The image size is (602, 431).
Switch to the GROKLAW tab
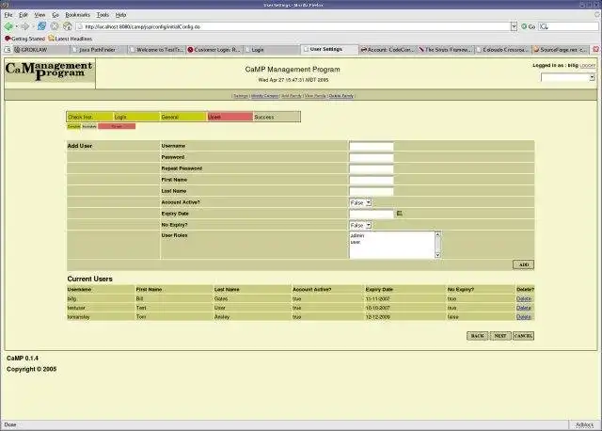pyautogui.click(x=41, y=50)
